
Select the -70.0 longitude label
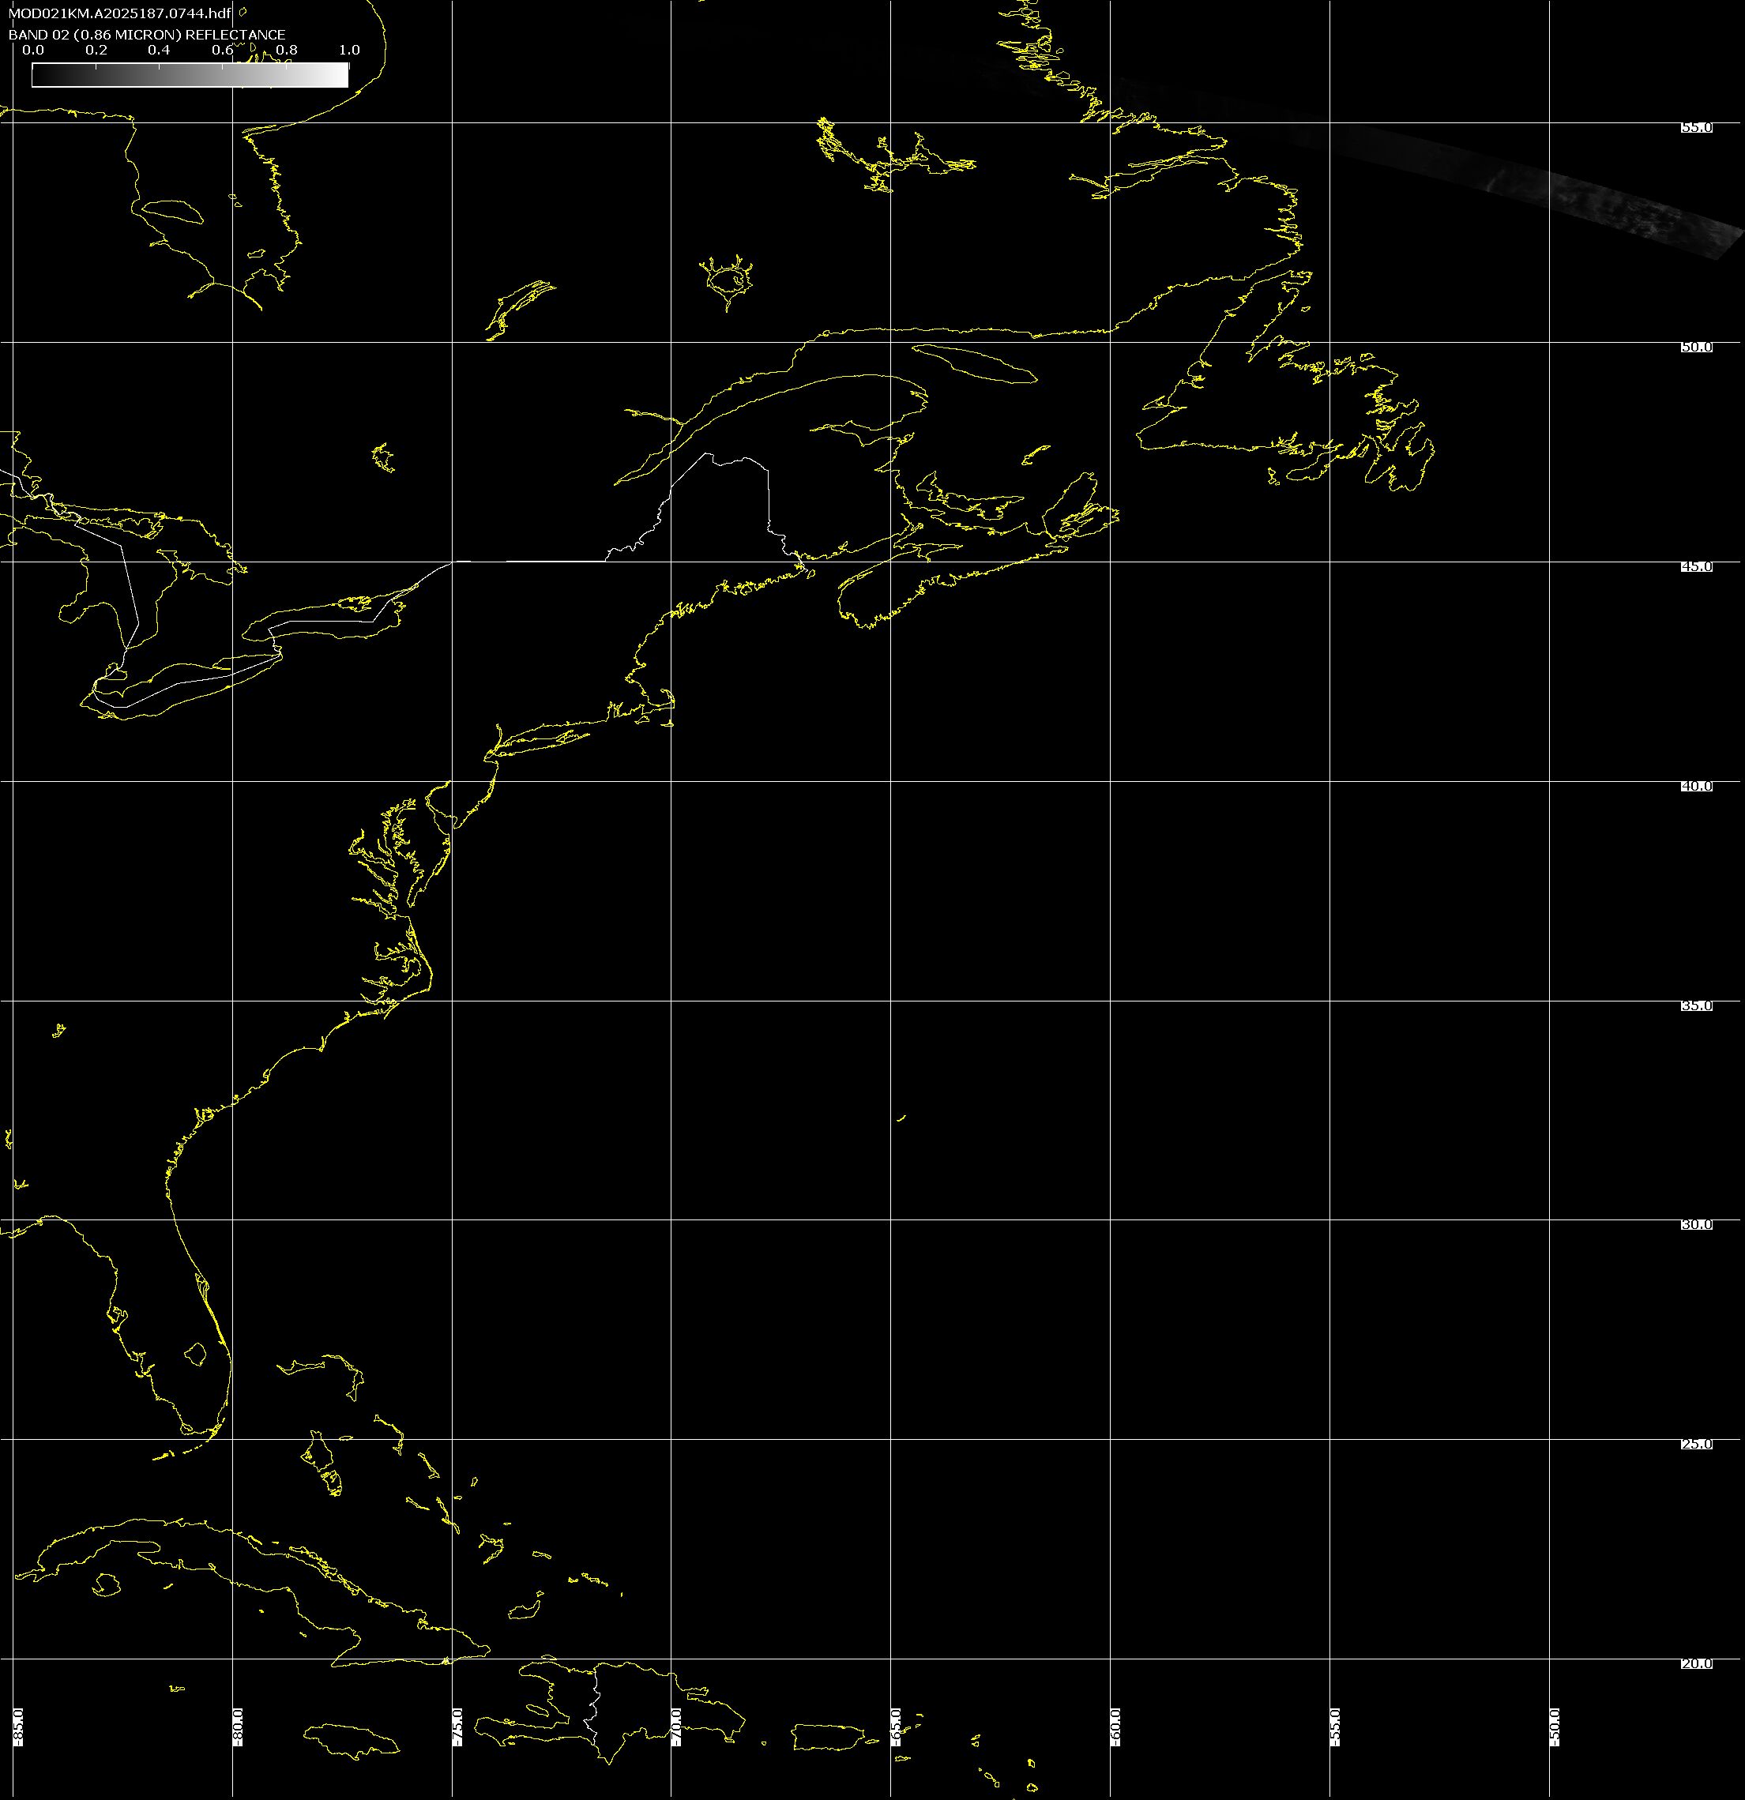[677, 1727]
